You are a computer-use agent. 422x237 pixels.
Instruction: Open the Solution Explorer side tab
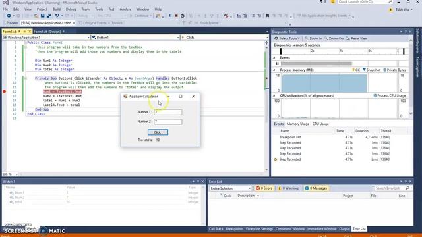tap(417, 41)
